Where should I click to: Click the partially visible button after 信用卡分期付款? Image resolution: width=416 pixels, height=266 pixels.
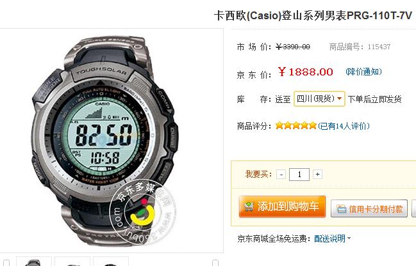point(414,209)
